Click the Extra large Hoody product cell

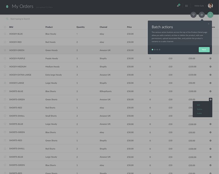54,75
